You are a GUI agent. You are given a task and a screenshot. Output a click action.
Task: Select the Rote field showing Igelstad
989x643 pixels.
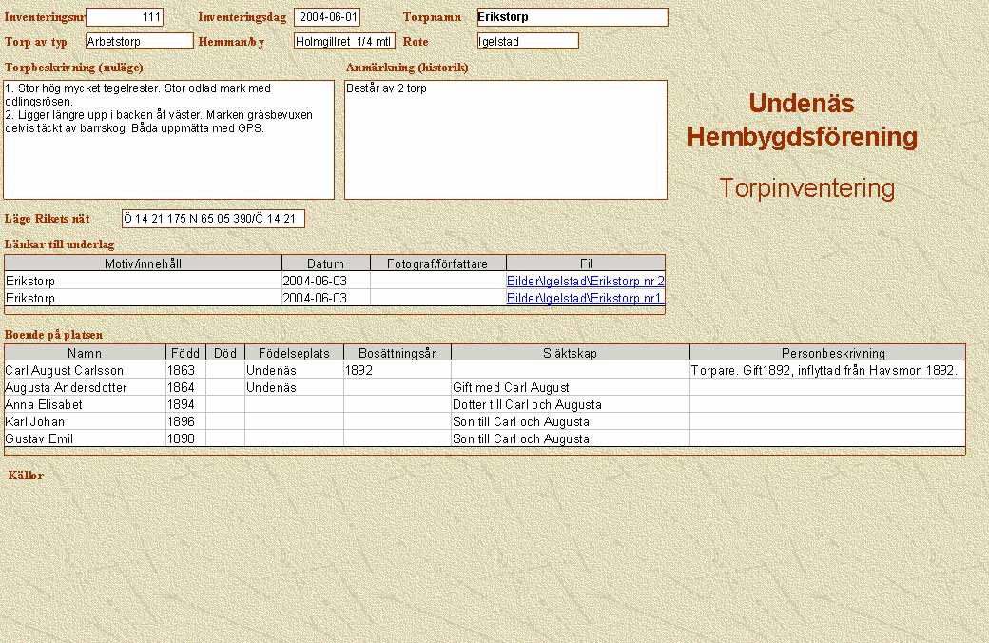click(528, 41)
